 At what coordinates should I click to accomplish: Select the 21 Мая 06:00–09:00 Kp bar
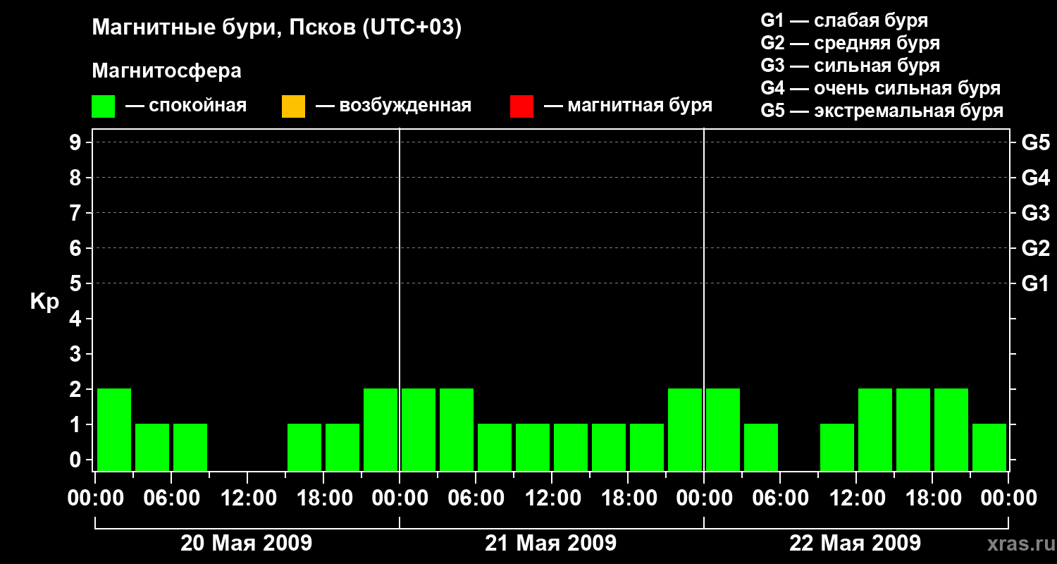pos(495,447)
